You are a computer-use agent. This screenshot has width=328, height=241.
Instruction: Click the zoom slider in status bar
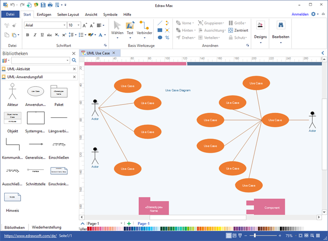point(264,235)
